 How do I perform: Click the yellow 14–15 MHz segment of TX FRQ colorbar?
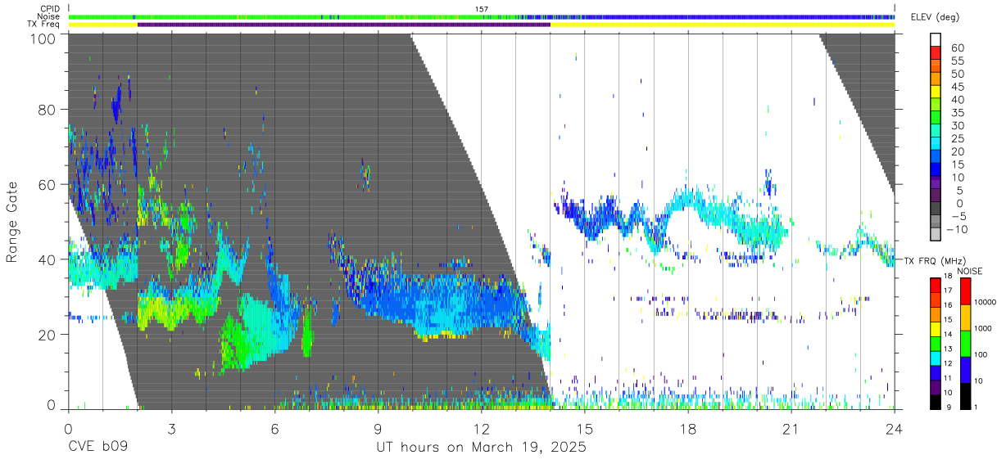936,327
